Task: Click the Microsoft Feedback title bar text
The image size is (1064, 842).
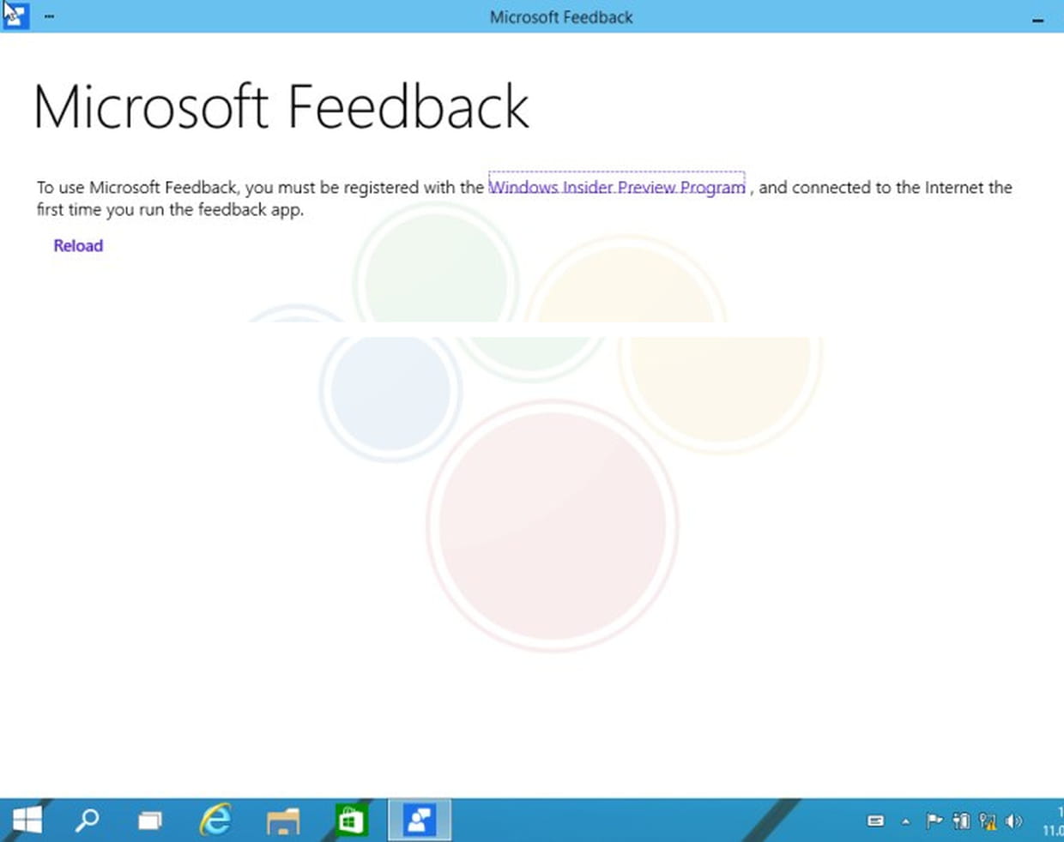Action: click(x=560, y=17)
